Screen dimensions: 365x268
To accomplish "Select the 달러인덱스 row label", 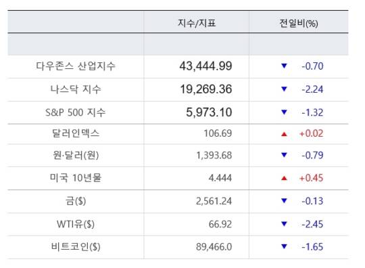I will 76,133.
